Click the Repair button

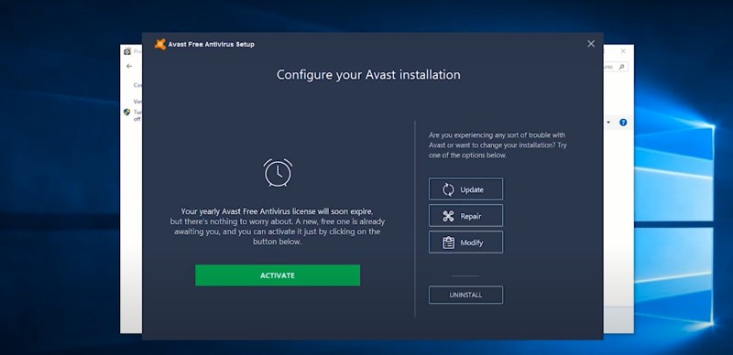465,216
